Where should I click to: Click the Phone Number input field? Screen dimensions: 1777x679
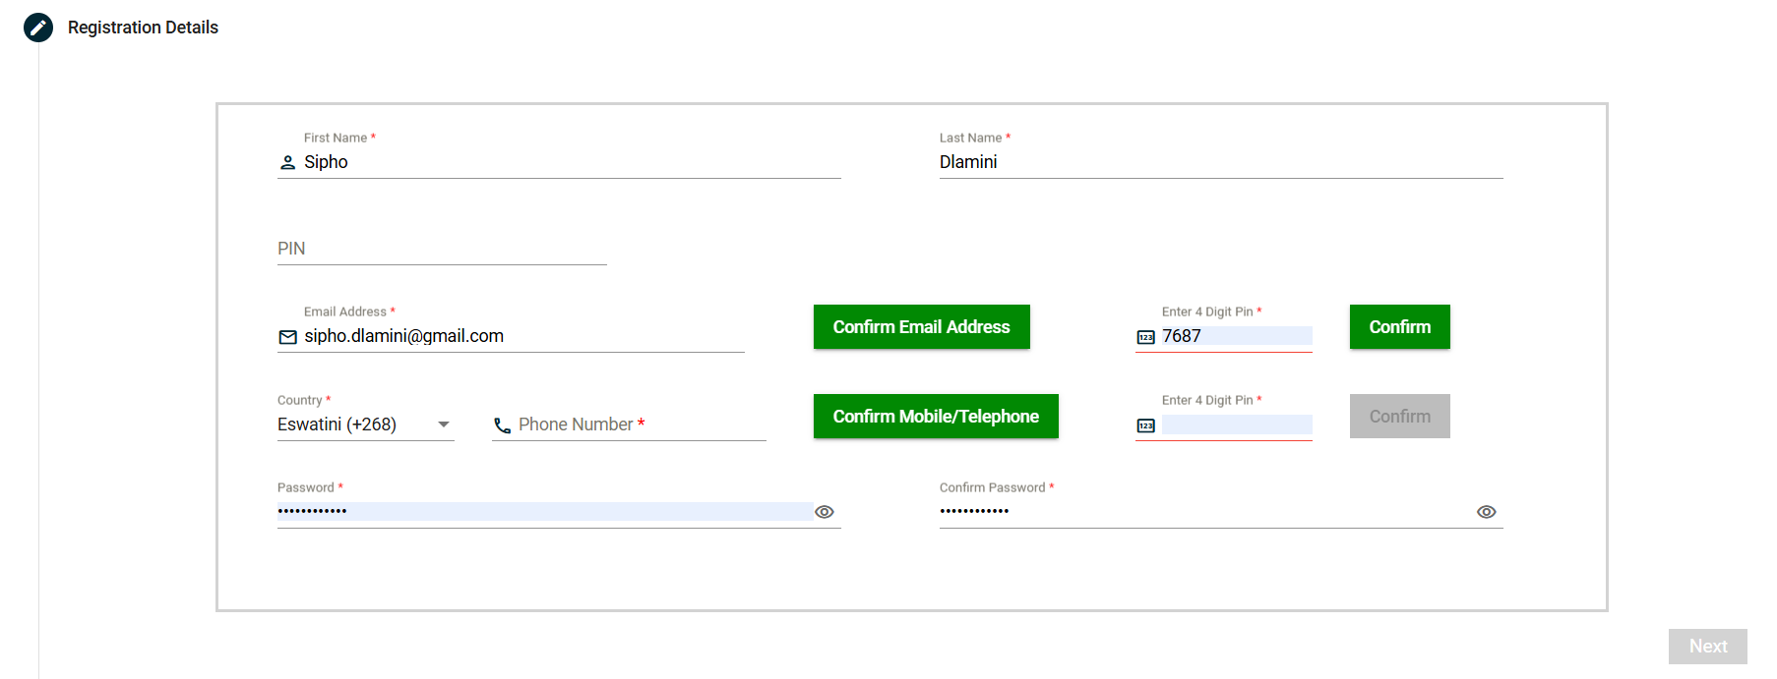coord(640,424)
